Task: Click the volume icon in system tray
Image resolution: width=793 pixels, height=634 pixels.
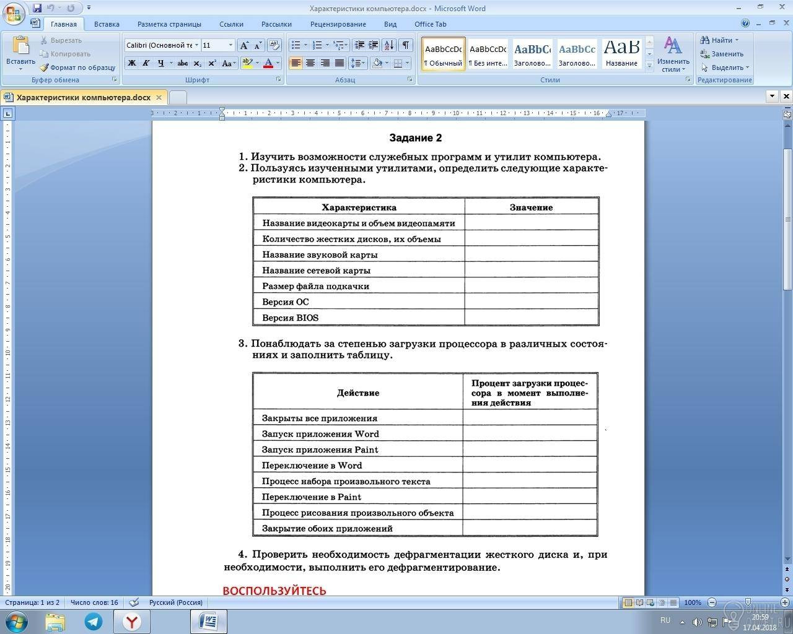Action: 698,622
